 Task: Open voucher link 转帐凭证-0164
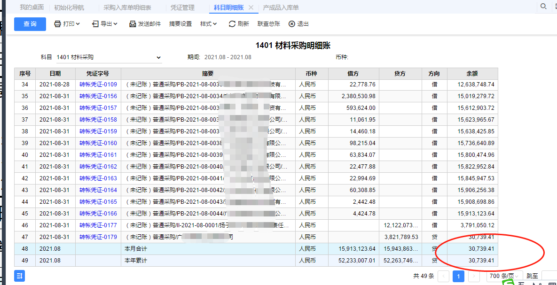(98, 190)
